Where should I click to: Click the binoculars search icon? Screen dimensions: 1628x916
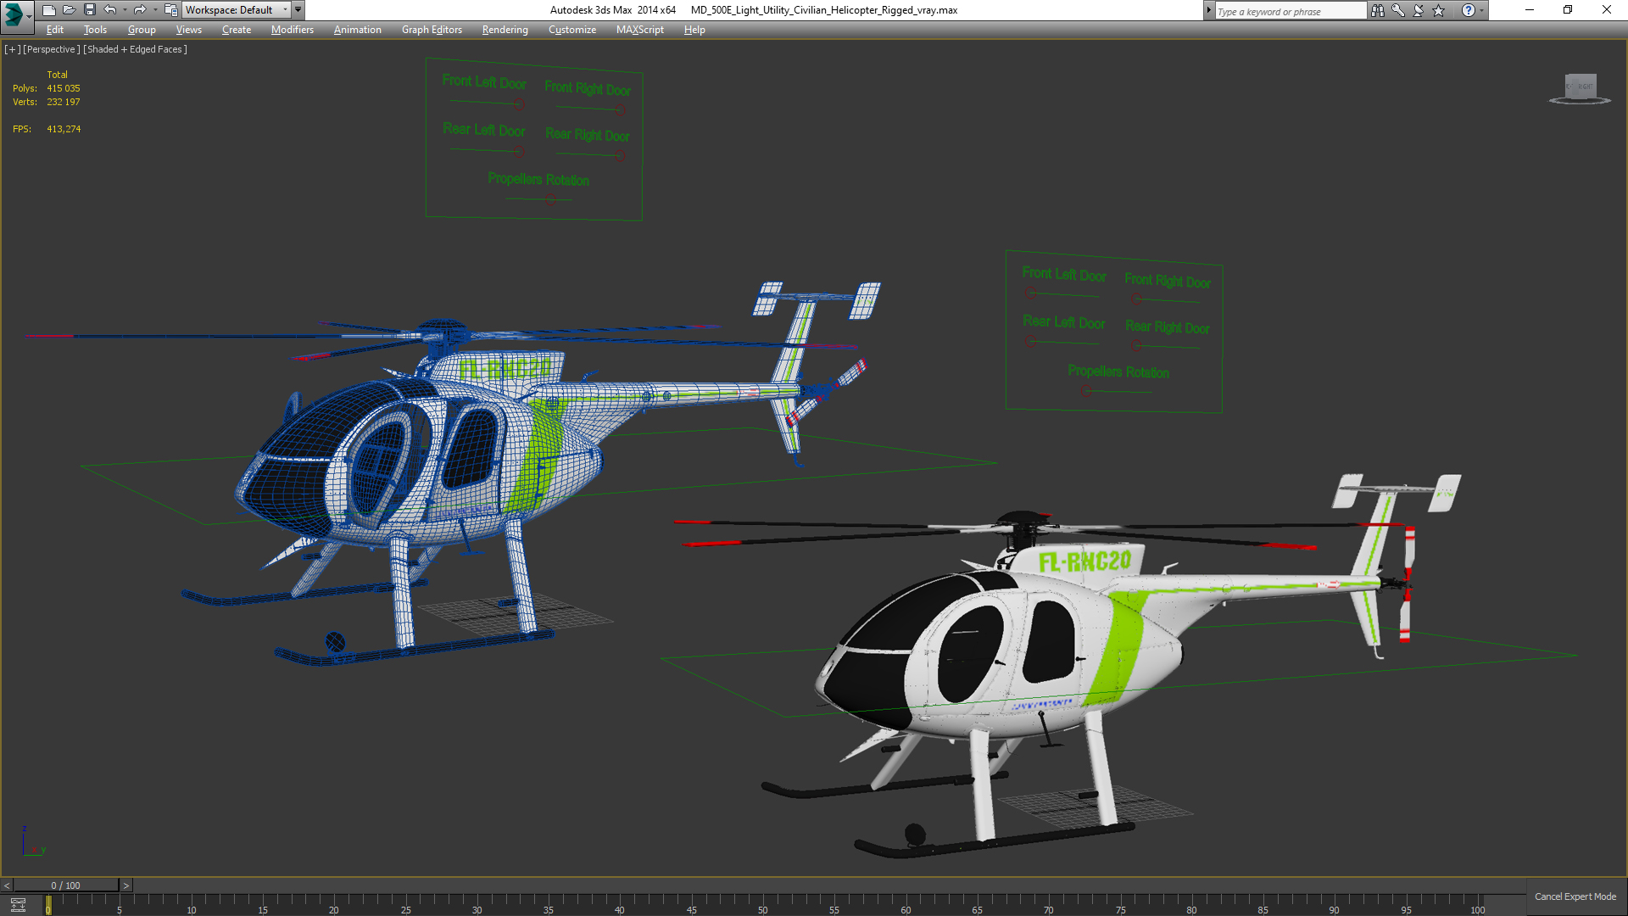pyautogui.click(x=1378, y=11)
